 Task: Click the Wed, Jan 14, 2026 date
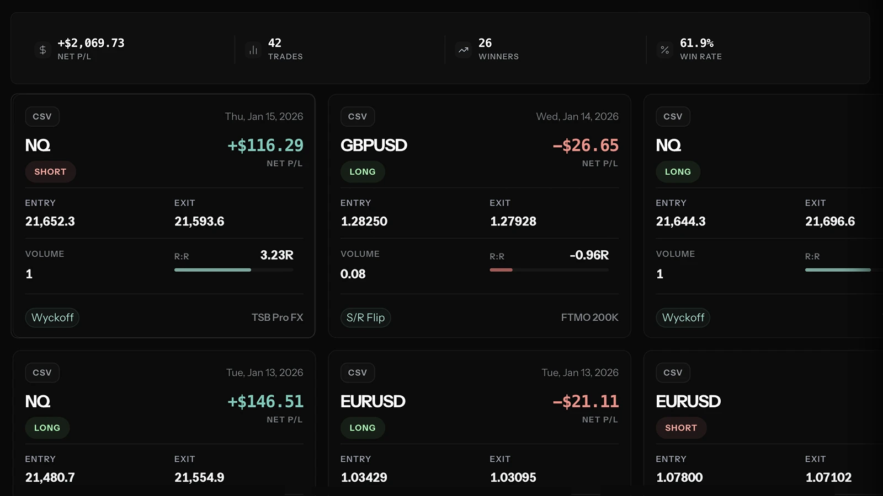pos(577,116)
